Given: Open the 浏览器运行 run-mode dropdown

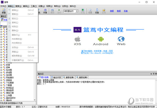Looking at the screenshot, I should click(77, 11).
